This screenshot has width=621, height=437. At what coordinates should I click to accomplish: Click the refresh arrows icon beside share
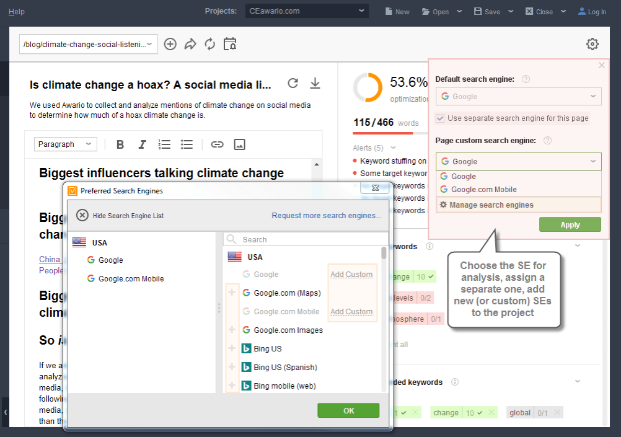point(210,44)
